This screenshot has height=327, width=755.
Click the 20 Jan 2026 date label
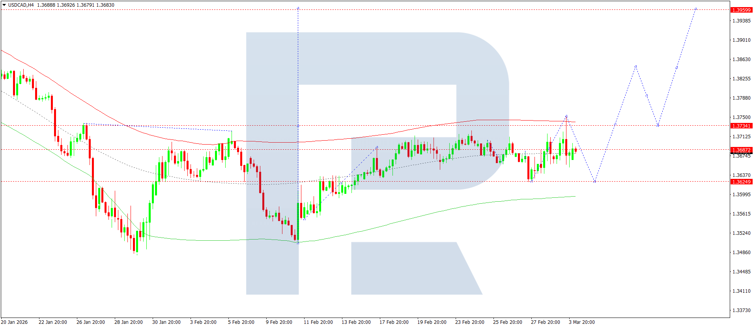pyautogui.click(x=14, y=322)
